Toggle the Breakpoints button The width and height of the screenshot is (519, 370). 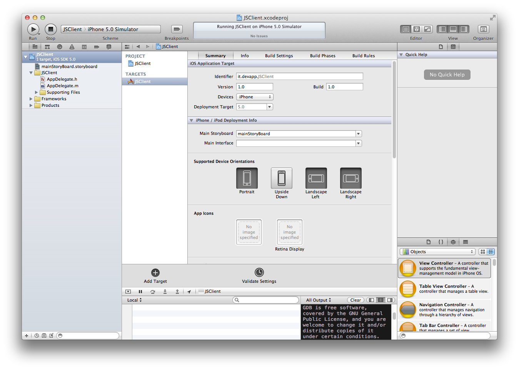(x=177, y=29)
